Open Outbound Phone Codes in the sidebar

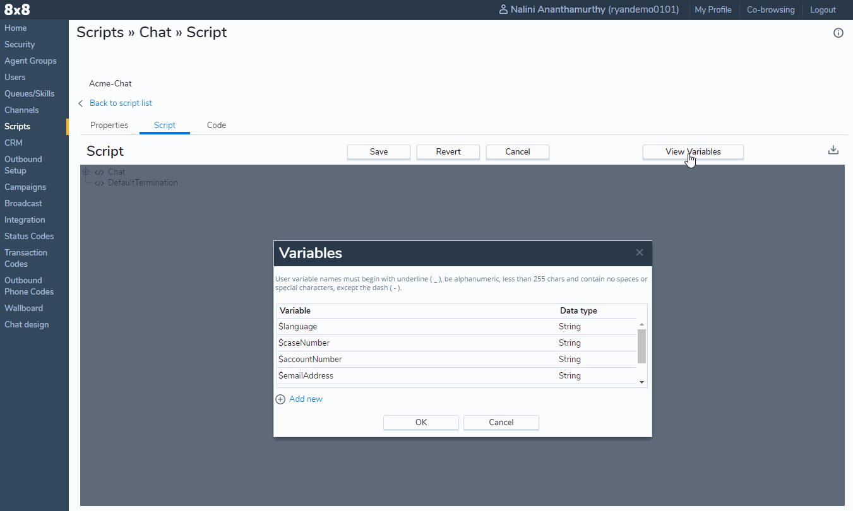[x=29, y=286]
